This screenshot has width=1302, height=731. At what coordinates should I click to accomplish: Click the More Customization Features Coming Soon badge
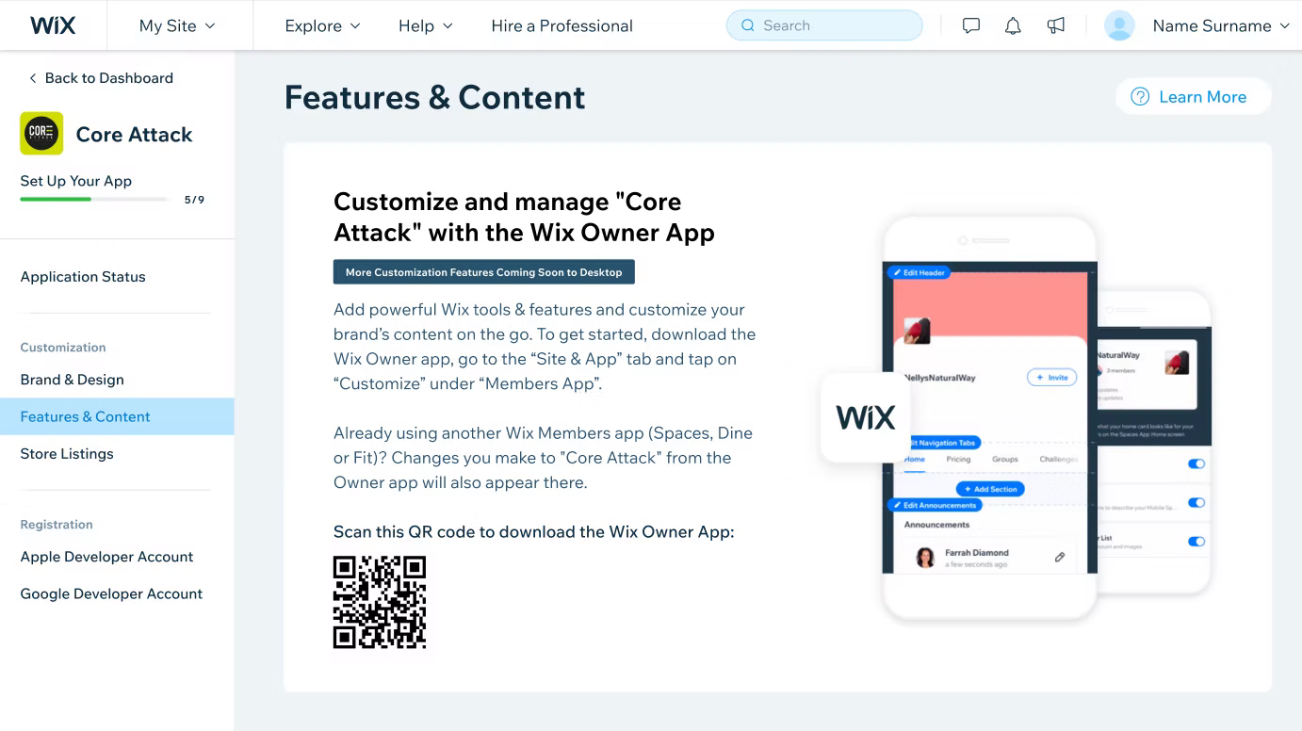(484, 272)
